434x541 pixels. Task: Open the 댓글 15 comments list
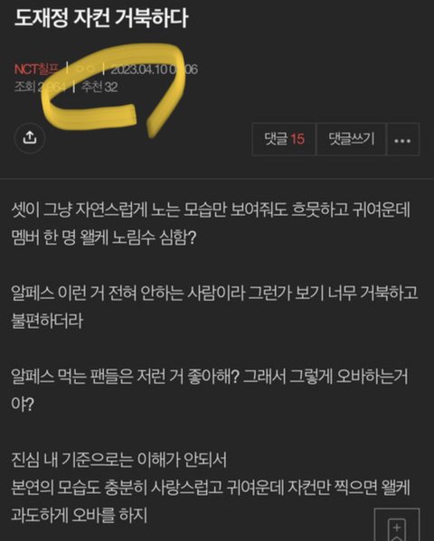point(284,139)
